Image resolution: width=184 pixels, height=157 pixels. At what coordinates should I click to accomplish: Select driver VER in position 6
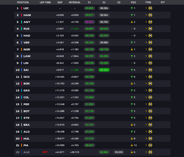pyautogui.click(x=26, y=43)
